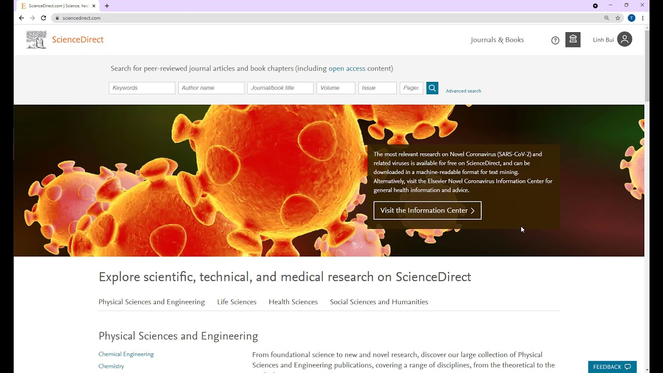Bookmark this page with star icon

(618, 18)
